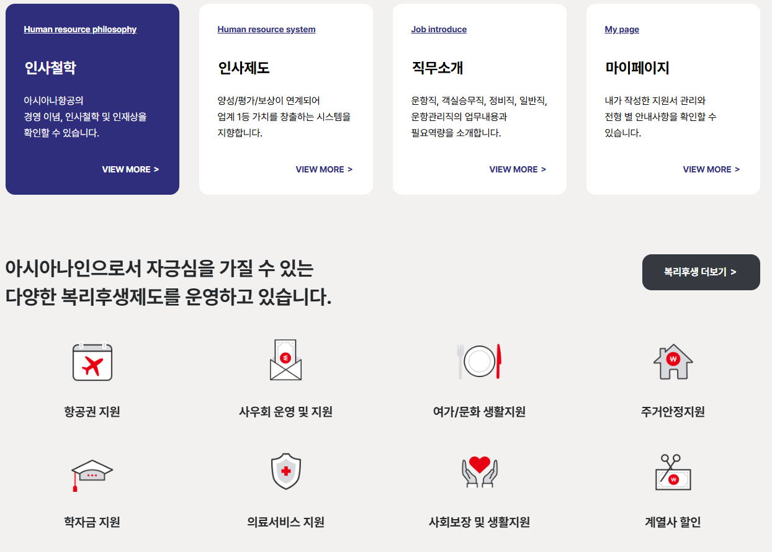Screen dimensions: 772x552
Task: Click the plate and cutlery icon
Action: click(x=479, y=361)
